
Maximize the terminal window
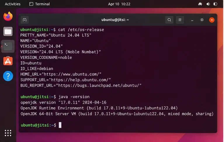[202, 20]
